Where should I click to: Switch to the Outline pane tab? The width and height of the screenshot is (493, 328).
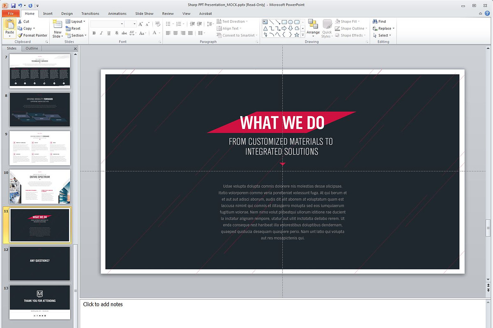tap(32, 48)
